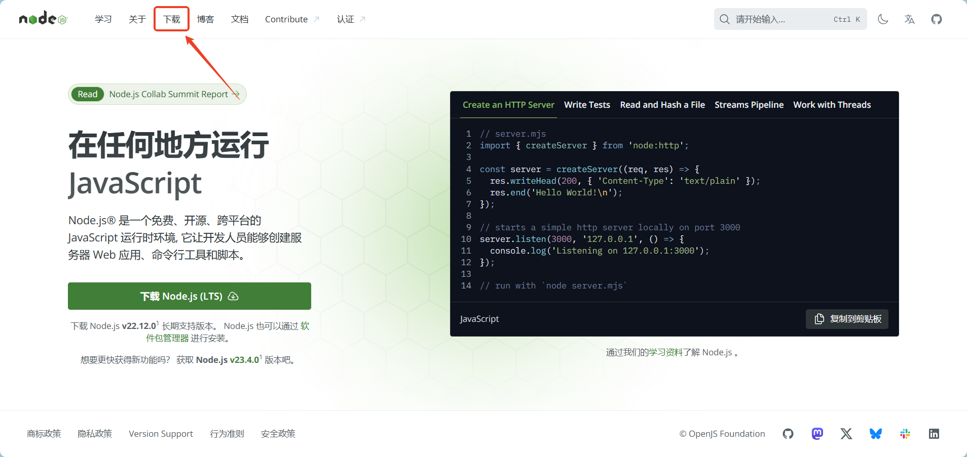This screenshot has width=967, height=457.
Task: Click the 下载 navigation menu item
Action: 171,19
